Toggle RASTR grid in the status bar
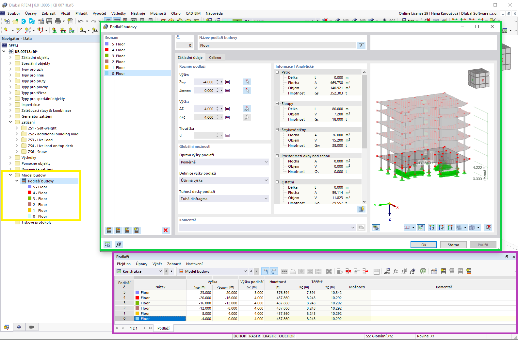The image size is (518, 340). 255,336
